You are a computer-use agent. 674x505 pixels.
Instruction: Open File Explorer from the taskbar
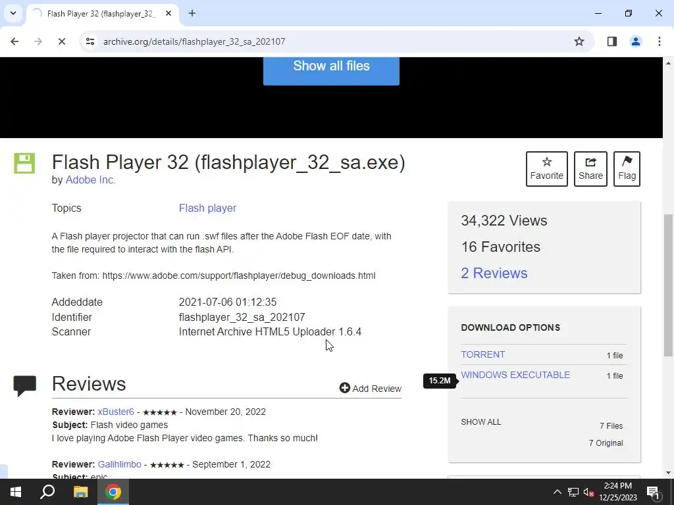point(80,492)
